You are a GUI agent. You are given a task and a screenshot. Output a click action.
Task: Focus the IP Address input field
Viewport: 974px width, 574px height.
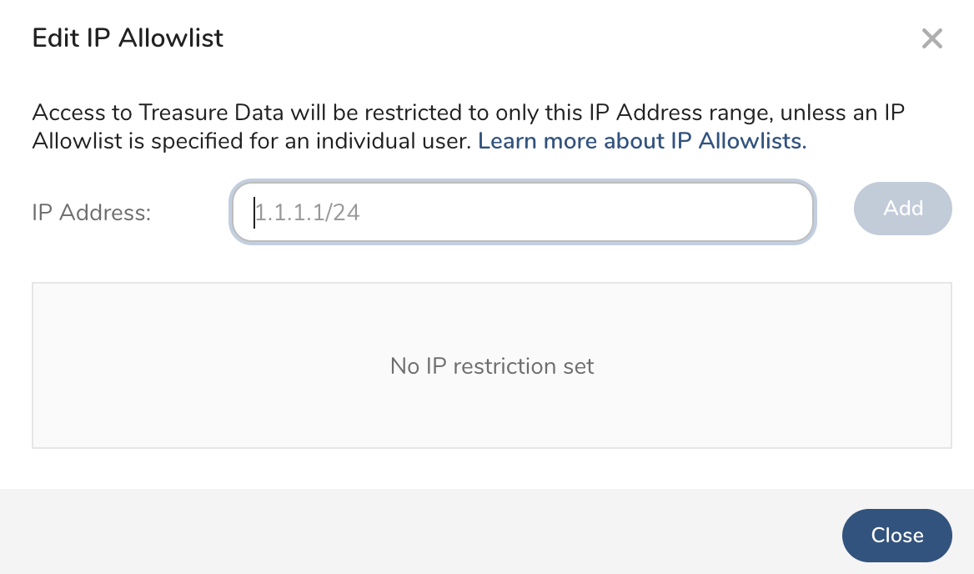522,213
